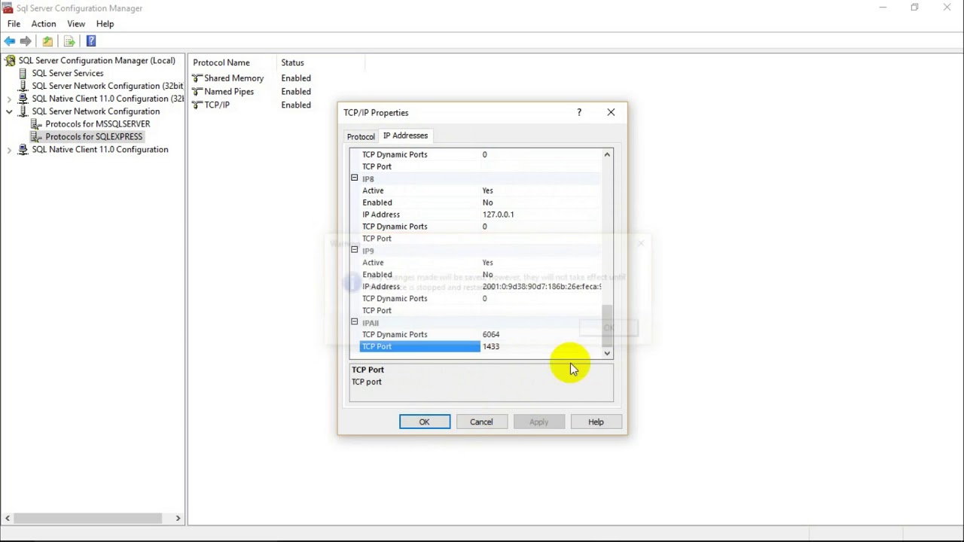Select Protocols for SQLEXPRESS in tree
This screenshot has height=542, width=964.
93,137
